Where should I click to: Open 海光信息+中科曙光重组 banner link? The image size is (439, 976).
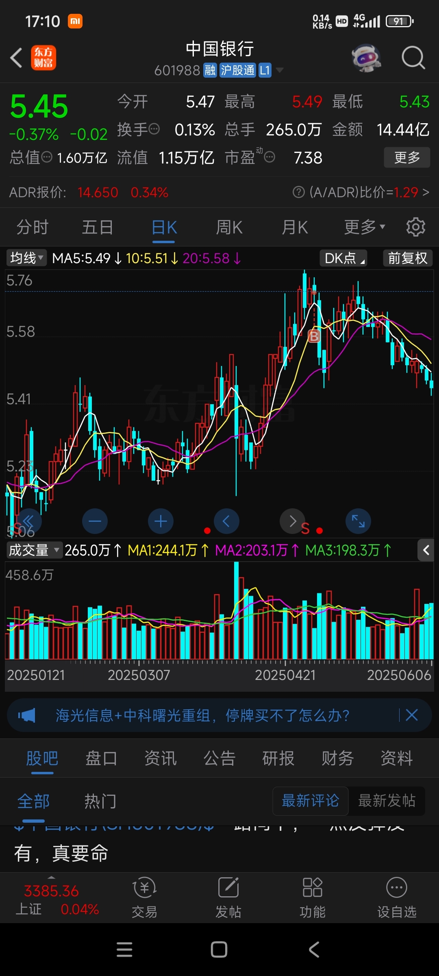coord(202,715)
